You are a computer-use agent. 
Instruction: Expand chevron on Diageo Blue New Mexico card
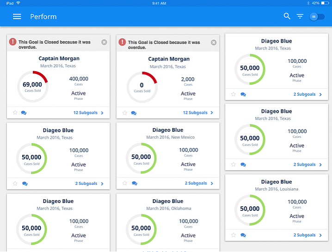click(212, 184)
